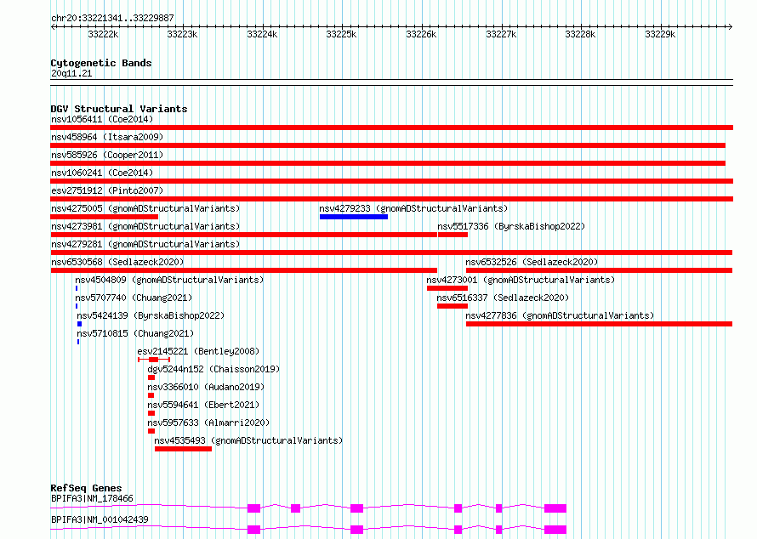The width and height of the screenshot is (757, 539).
Task: Click dgv5244n152 (Chaisson2019) label
Action: coord(213,369)
